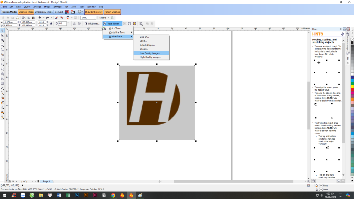Choose Low Quality Image trace option

[x=151, y=53]
